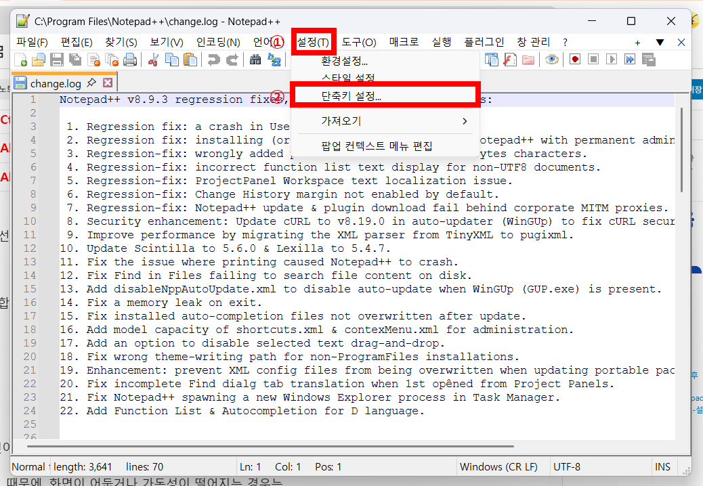Open the 인코딩(N) menu
This screenshot has height=486, width=703.
[218, 42]
